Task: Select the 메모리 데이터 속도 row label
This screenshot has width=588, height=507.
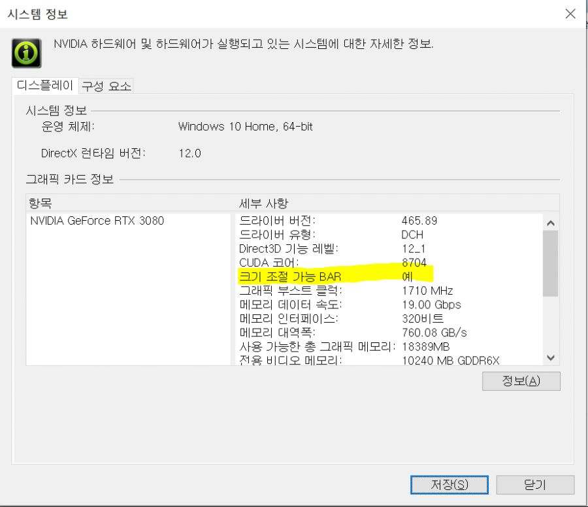Action: 291,304
